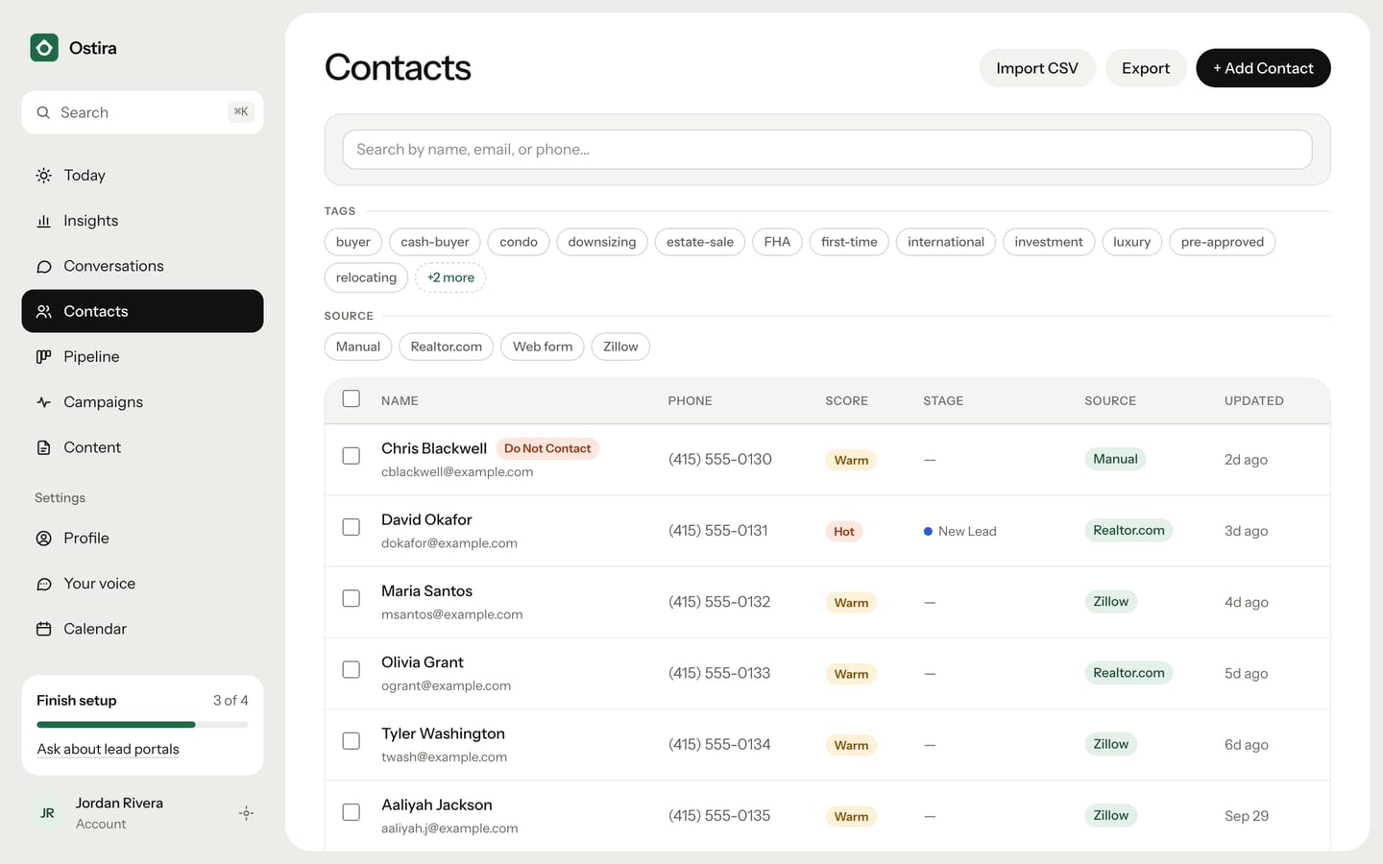Filter by FHA tag
Screen dimensions: 1383x864
[777, 242]
